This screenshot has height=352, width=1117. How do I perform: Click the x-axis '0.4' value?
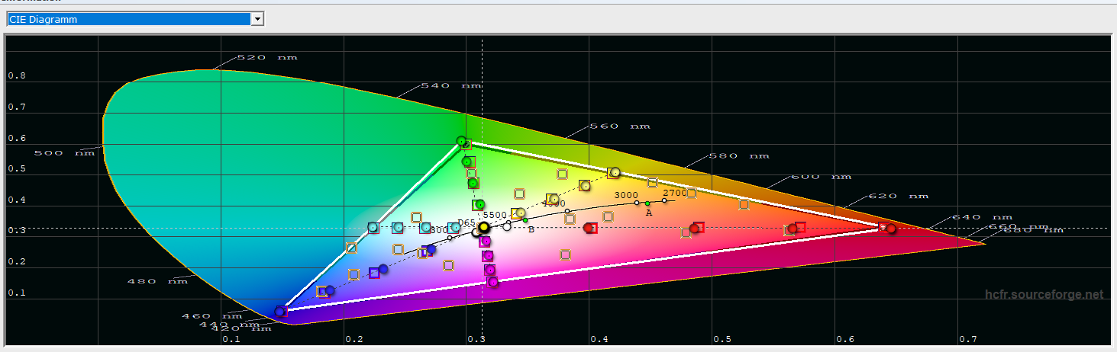tap(599, 338)
